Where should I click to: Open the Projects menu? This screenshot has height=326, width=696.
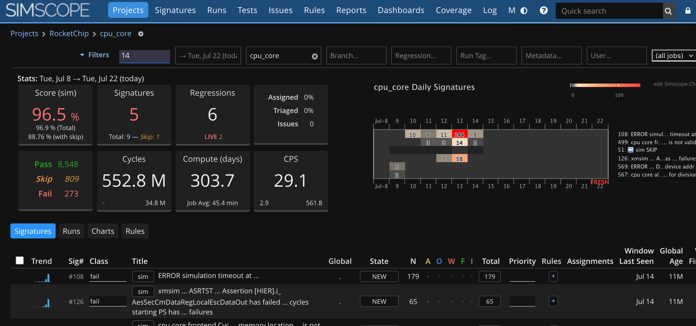(128, 10)
